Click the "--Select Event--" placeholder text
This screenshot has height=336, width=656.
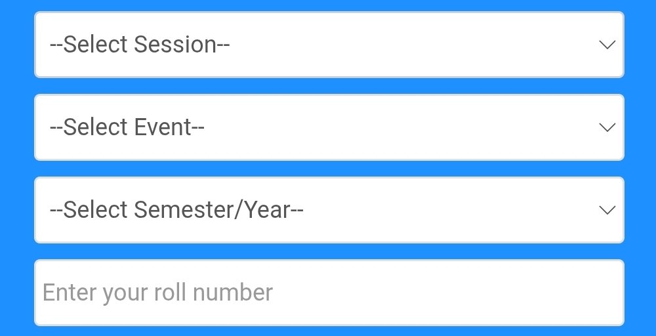coord(127,127)
